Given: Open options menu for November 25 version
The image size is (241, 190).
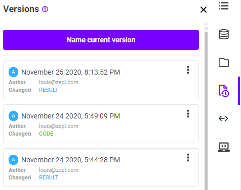Looking at the screenshot, I should pyautogui.click(x=188, y=70).
